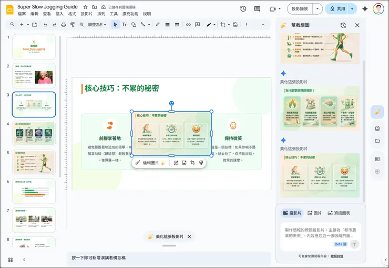Open the 格式 menu
Image resolution: width=389 pixels, height=268 pixels.
[x=72, y=14]
